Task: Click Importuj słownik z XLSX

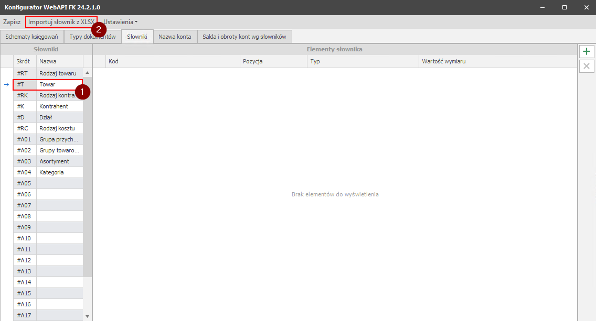Action: 61,22
